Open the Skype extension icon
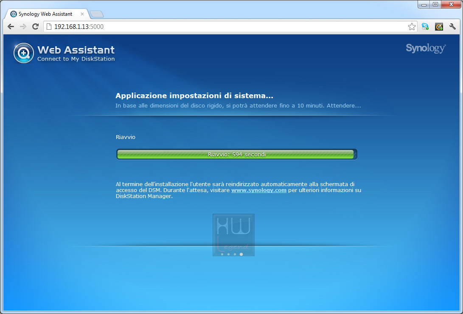 [425, 27]
